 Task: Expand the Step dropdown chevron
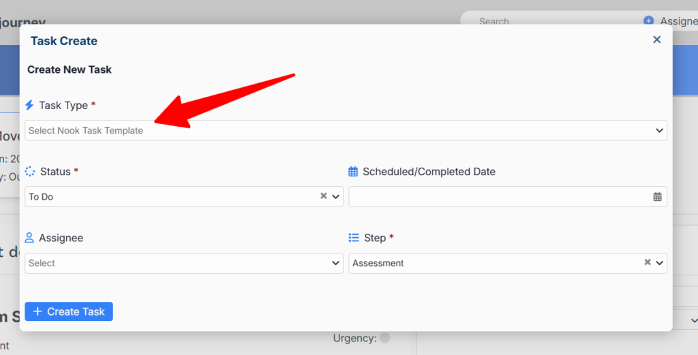coord(659,263)
